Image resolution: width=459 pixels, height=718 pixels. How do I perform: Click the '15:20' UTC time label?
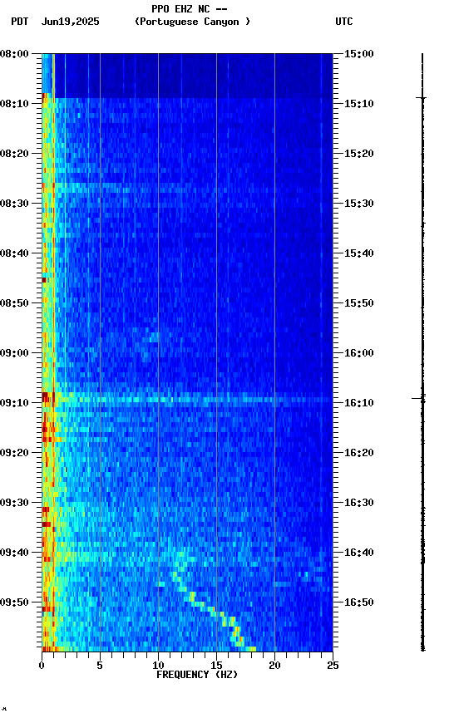(x=358, y=154)
